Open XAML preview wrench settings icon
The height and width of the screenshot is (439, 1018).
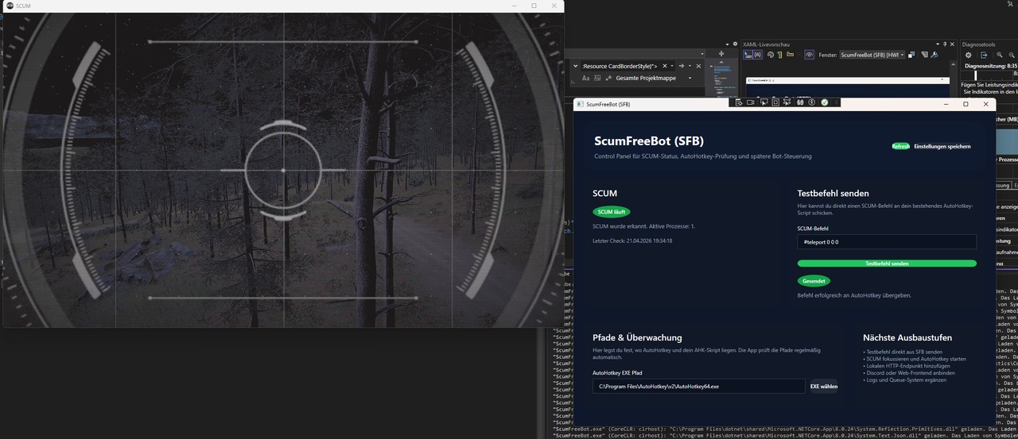click(934, 55)
